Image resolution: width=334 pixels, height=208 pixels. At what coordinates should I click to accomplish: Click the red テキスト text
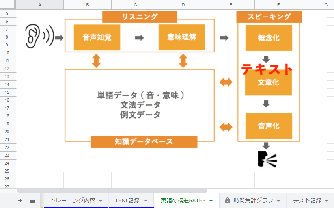pos(267,69)
